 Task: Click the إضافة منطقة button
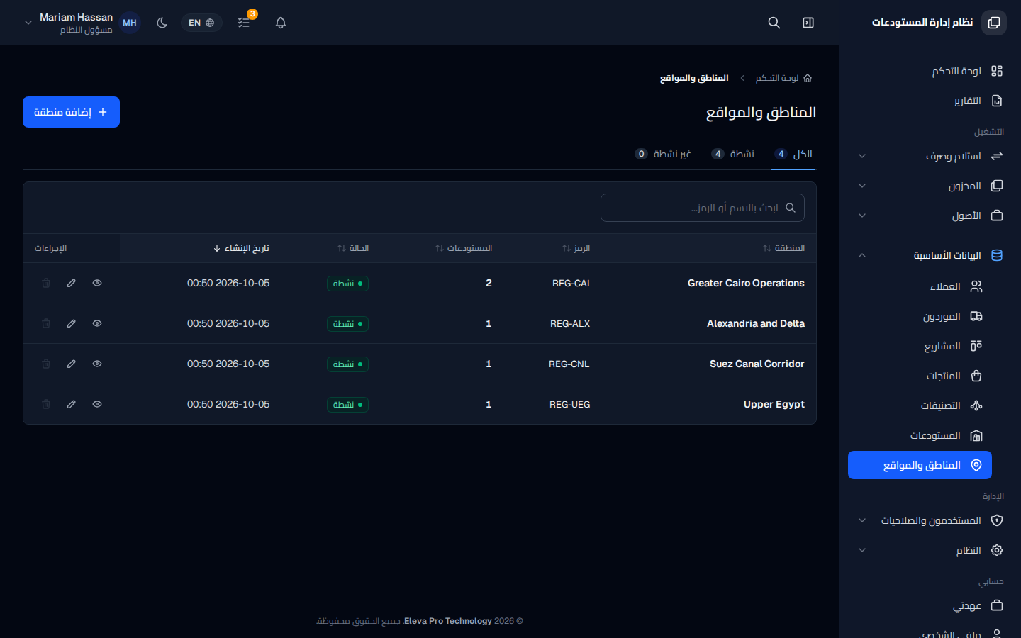(71, 112)
